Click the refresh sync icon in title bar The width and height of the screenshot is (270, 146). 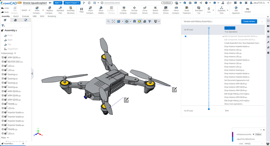pos(89,3)
